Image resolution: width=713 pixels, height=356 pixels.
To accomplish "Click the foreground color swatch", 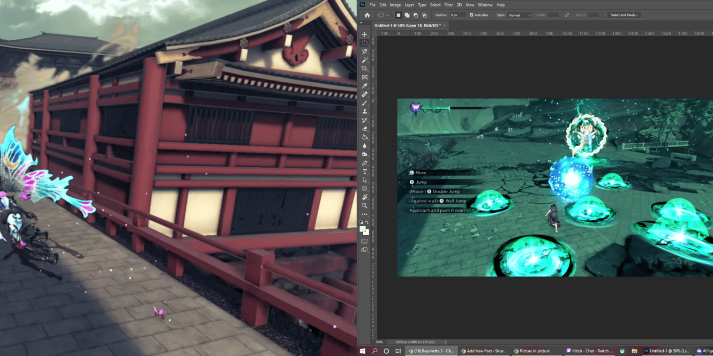I will (x=363, y=229).
